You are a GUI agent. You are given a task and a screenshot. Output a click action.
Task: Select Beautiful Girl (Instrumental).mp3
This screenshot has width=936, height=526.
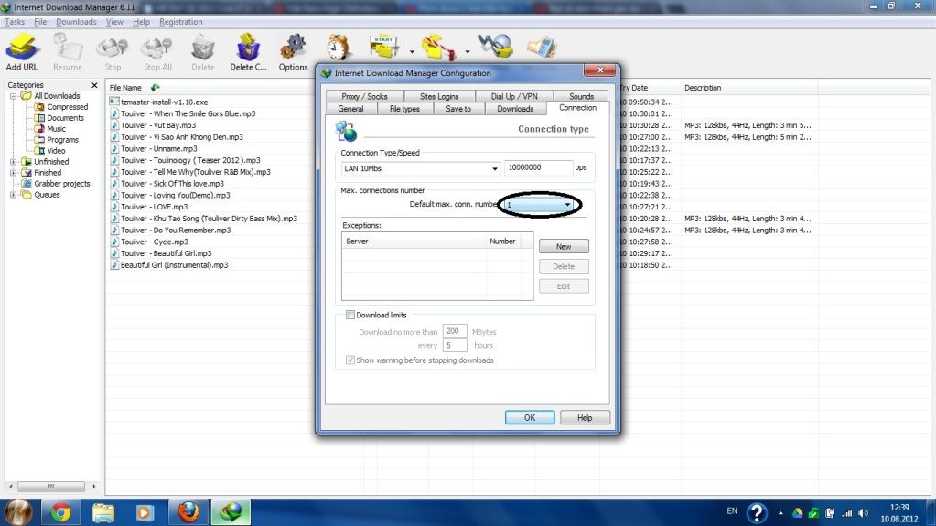click(175, 265)
